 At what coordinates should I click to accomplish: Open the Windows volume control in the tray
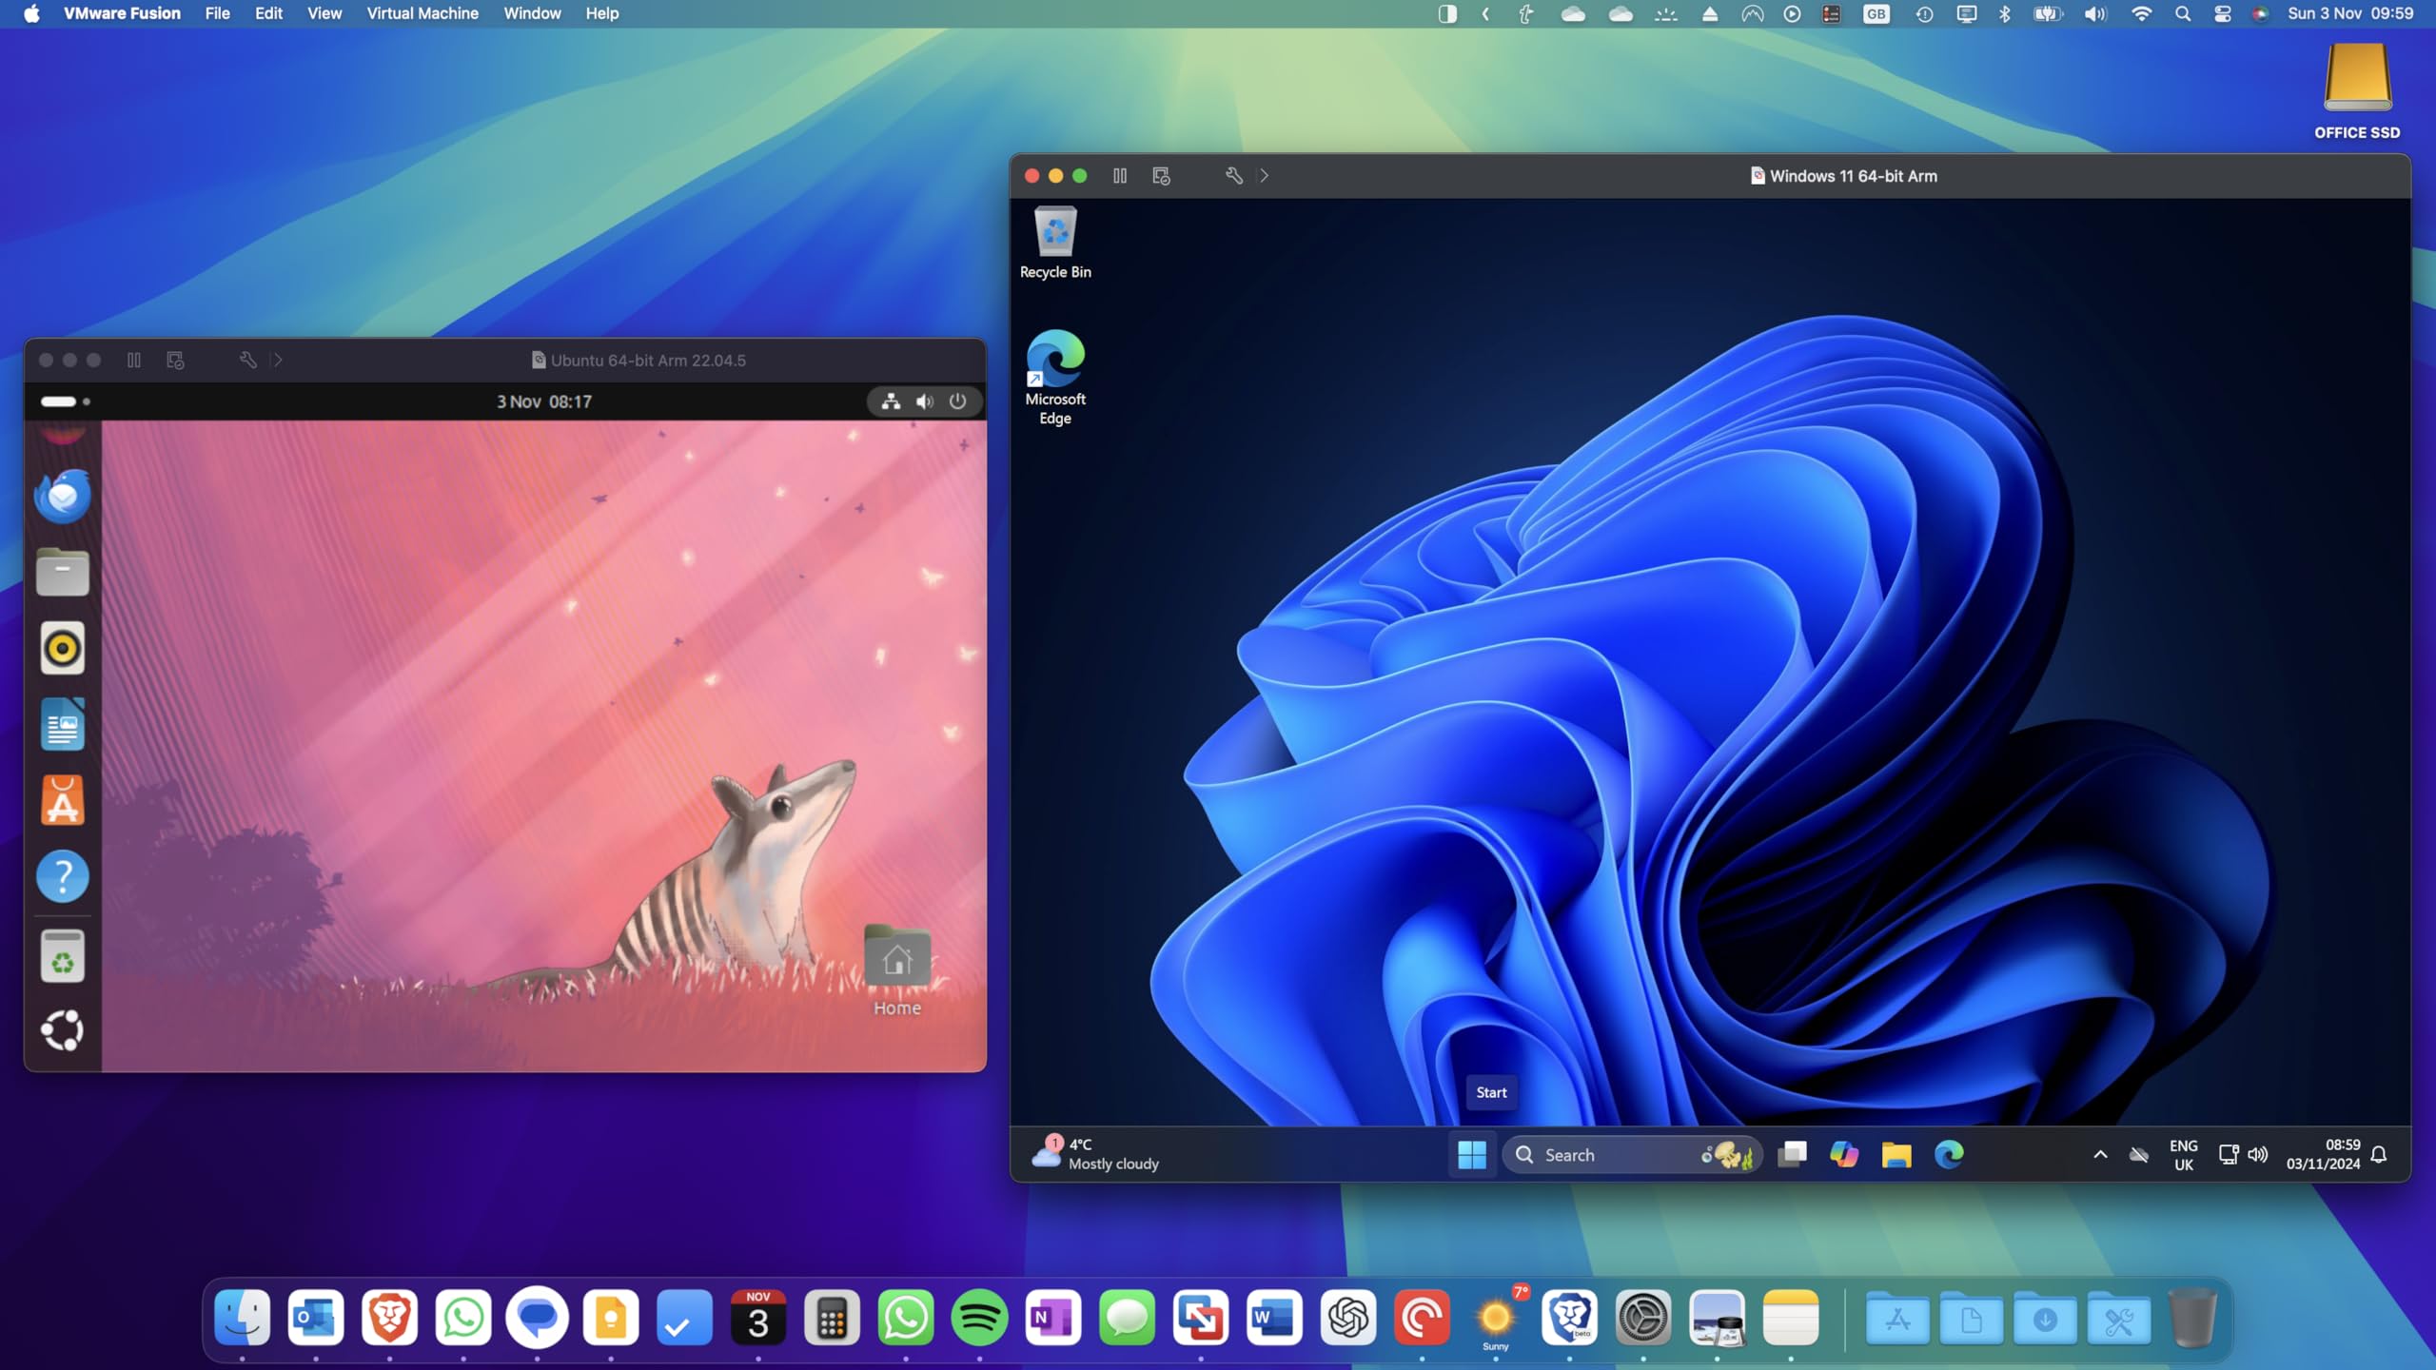tap(2257, 1154)
